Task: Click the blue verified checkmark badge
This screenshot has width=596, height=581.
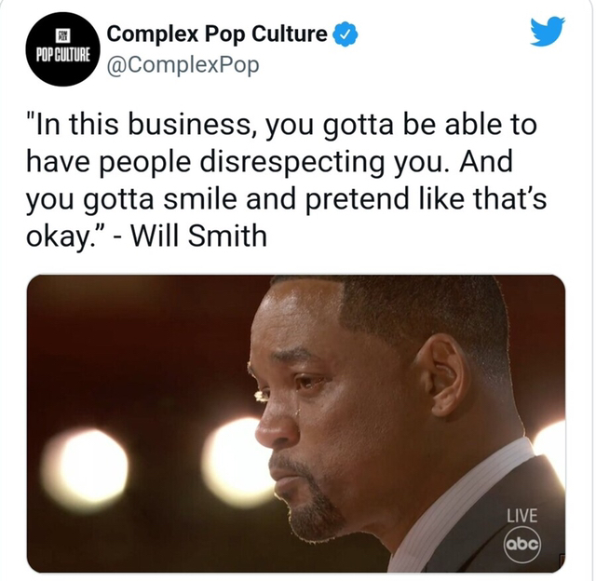Action: pyautogui.click(x=345, y=34)
